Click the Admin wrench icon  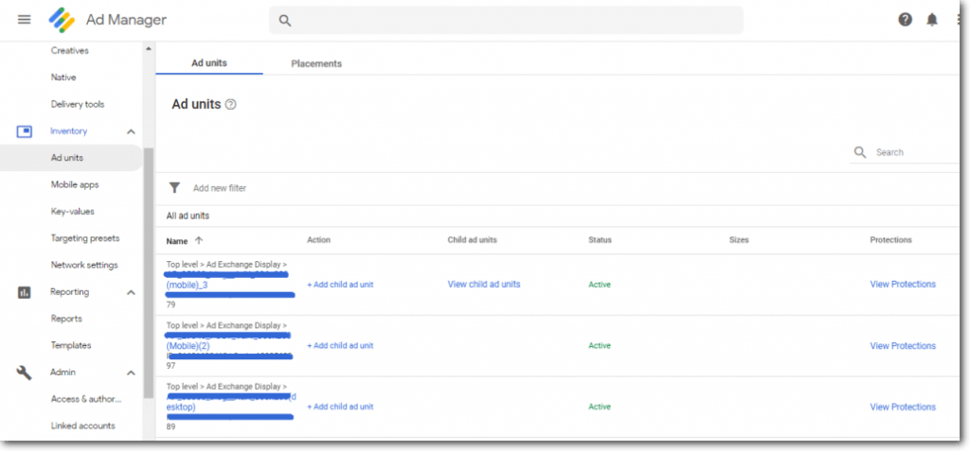[25, 373]
